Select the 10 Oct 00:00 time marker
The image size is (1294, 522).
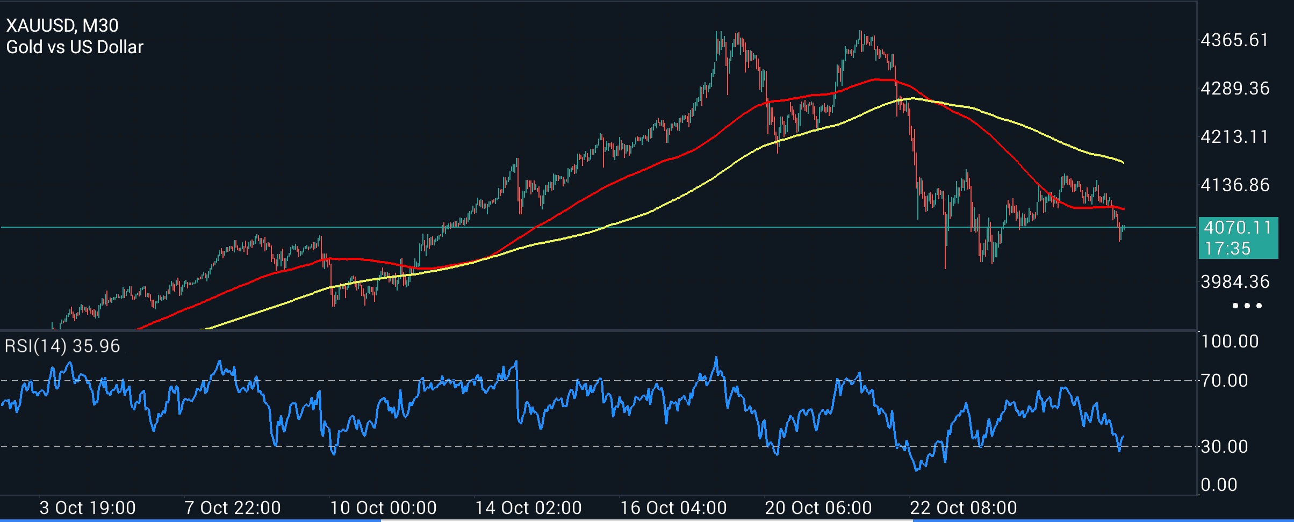pyautogui.click(x=383, y=508)
